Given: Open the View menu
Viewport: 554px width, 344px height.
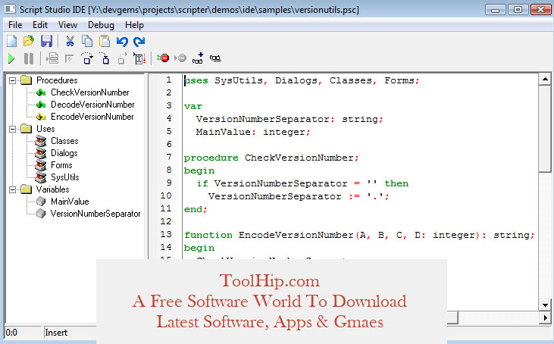Looking at the screenshot, I should (x=67, y=25).
